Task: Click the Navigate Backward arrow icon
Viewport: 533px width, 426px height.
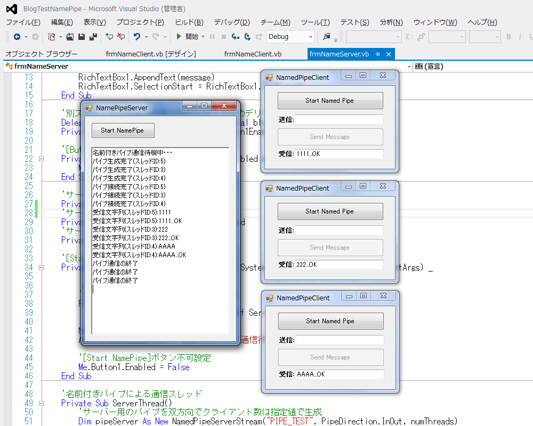Action: [x=17, y=37]
